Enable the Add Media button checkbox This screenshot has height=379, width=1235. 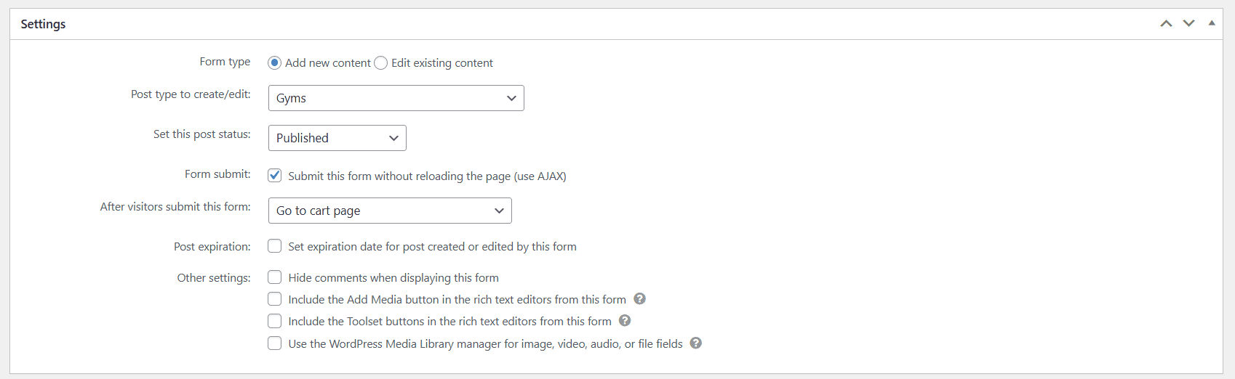[275, 299]
